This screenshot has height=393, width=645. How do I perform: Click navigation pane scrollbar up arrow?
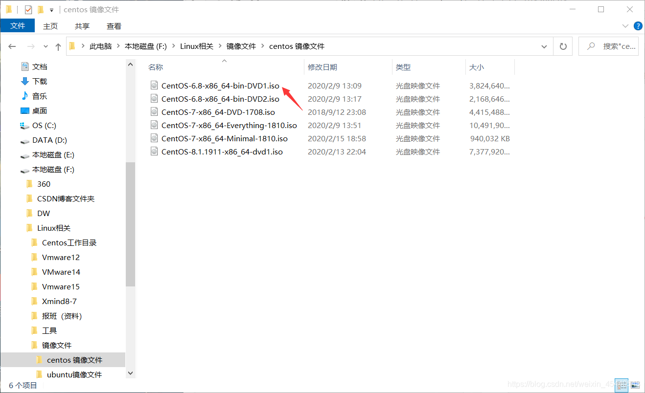[130, 64]
